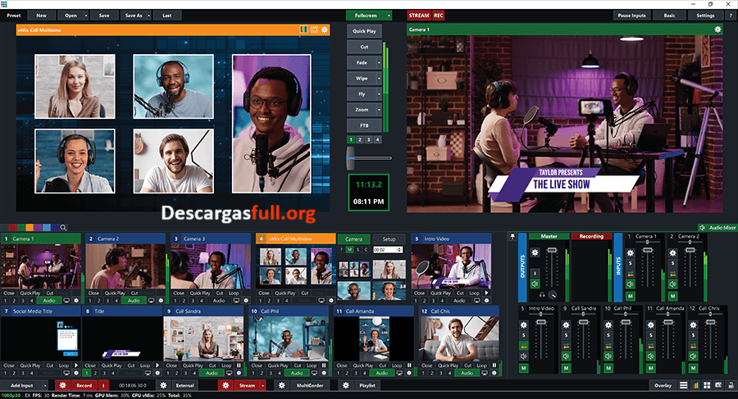Click the Record info 'i' button
The image size is (738, 399).
point(103,385)
